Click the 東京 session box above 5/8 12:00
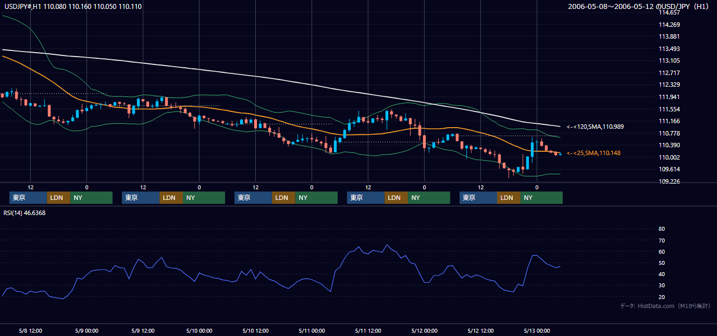The height and width of the screenshot is (336, 717). point(29,198)
